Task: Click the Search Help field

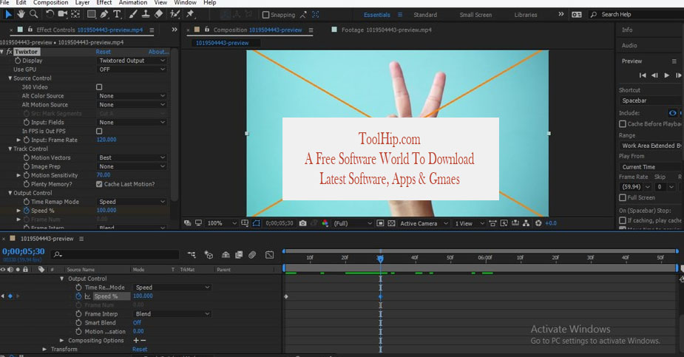Action: [637, 14]
